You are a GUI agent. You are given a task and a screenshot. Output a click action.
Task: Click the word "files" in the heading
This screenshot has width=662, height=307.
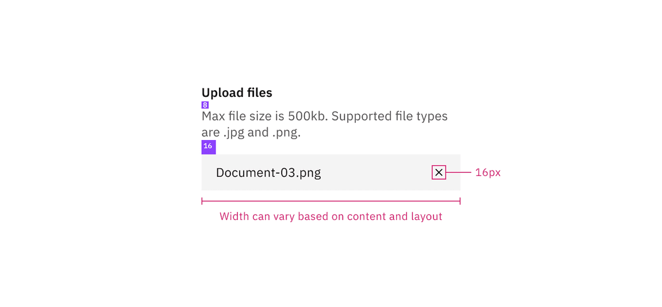point(259,92)
